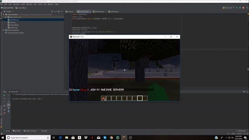
Task: Open Mail from taskbar
Action: (98, 138)
